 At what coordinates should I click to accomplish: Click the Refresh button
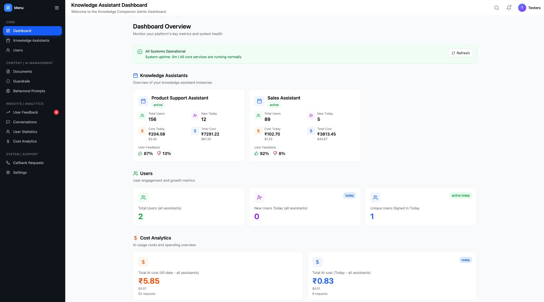[460, 53]
